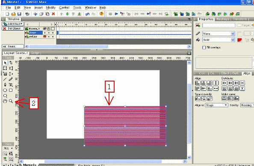Open the File menu
The width and height of the screenshot is (254, 166).
(8, 8)
